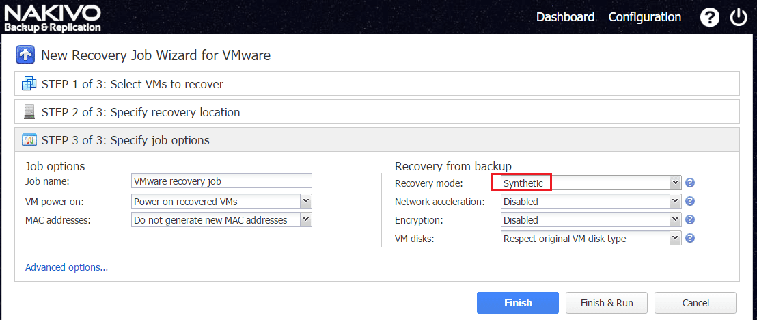Show help for VM disks option
Image resolution: width=757 pixels, height=320 pixels.
pyautogui.click(x=690, y=239)
